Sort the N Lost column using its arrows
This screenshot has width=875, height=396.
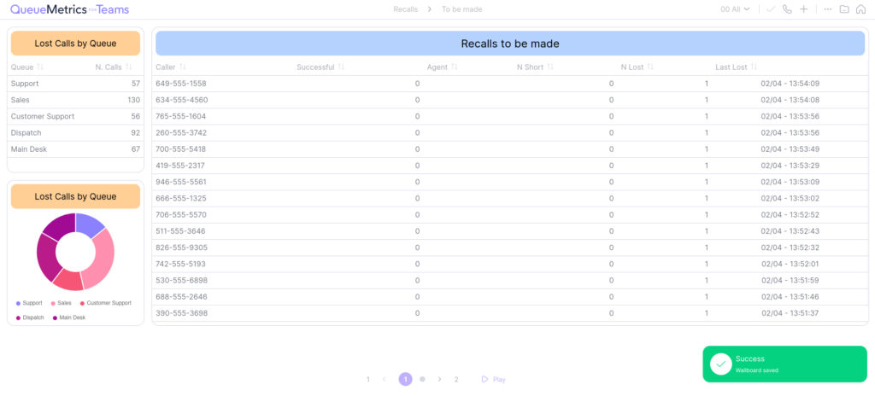tap(652, 67)
